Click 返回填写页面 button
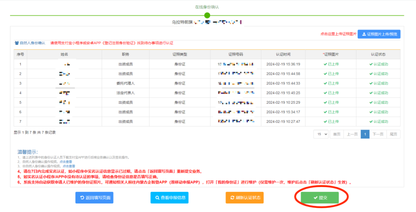416x212 pixels. point(94,198)
